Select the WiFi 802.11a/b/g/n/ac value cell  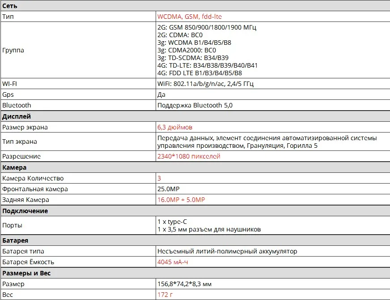[x=273, y=84]
